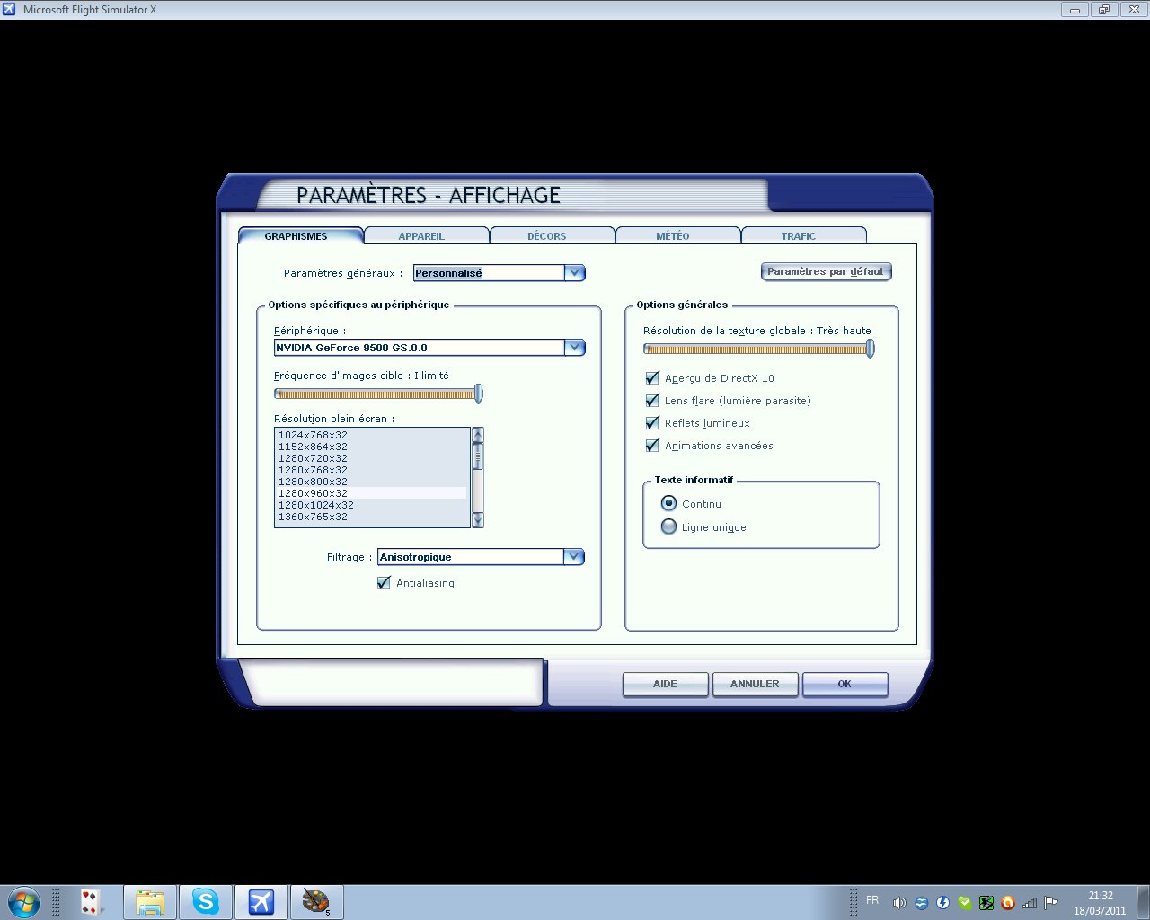Click the resolution list scroll-up arrow
Screen dimensions: 1150x920
coord(477,435)
